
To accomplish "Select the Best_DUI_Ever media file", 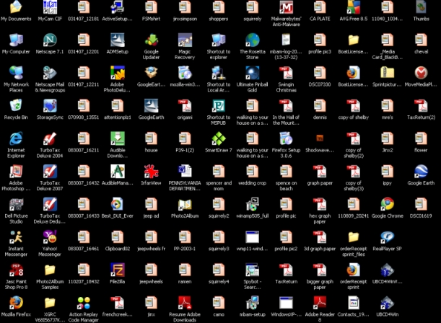I will pos(117,204).
